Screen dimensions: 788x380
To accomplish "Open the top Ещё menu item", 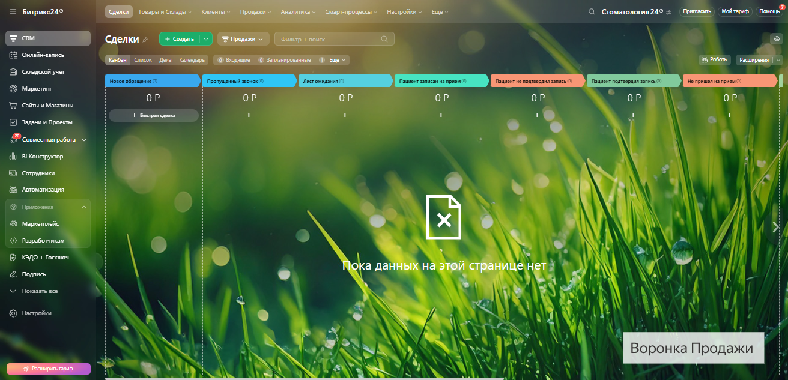I will click(x=440, y=11).
